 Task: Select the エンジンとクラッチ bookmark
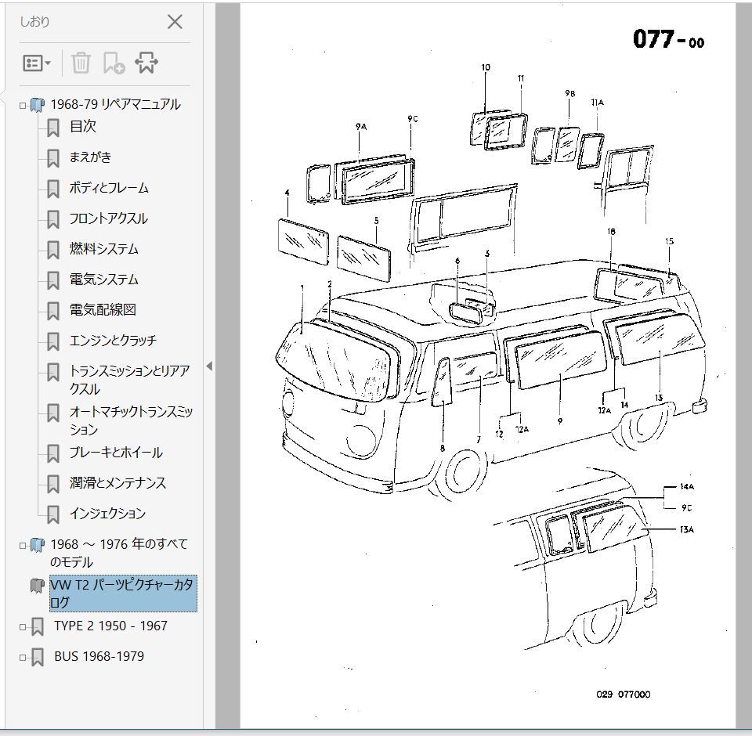point(113,340)
